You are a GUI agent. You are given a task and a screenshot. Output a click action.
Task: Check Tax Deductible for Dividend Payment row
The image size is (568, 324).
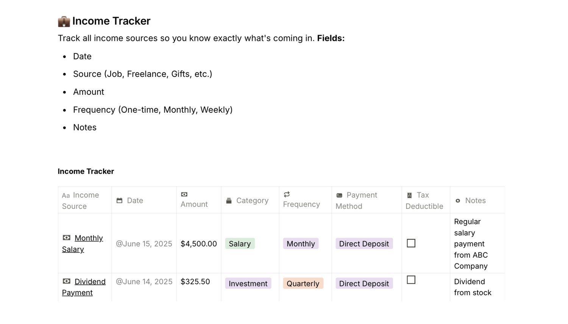(x=411, y=280)
